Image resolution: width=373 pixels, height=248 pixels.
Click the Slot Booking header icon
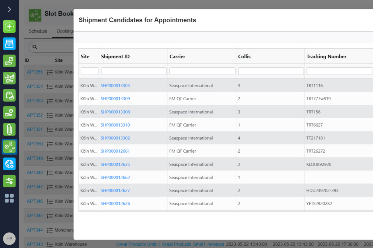(x=35, y=15)
